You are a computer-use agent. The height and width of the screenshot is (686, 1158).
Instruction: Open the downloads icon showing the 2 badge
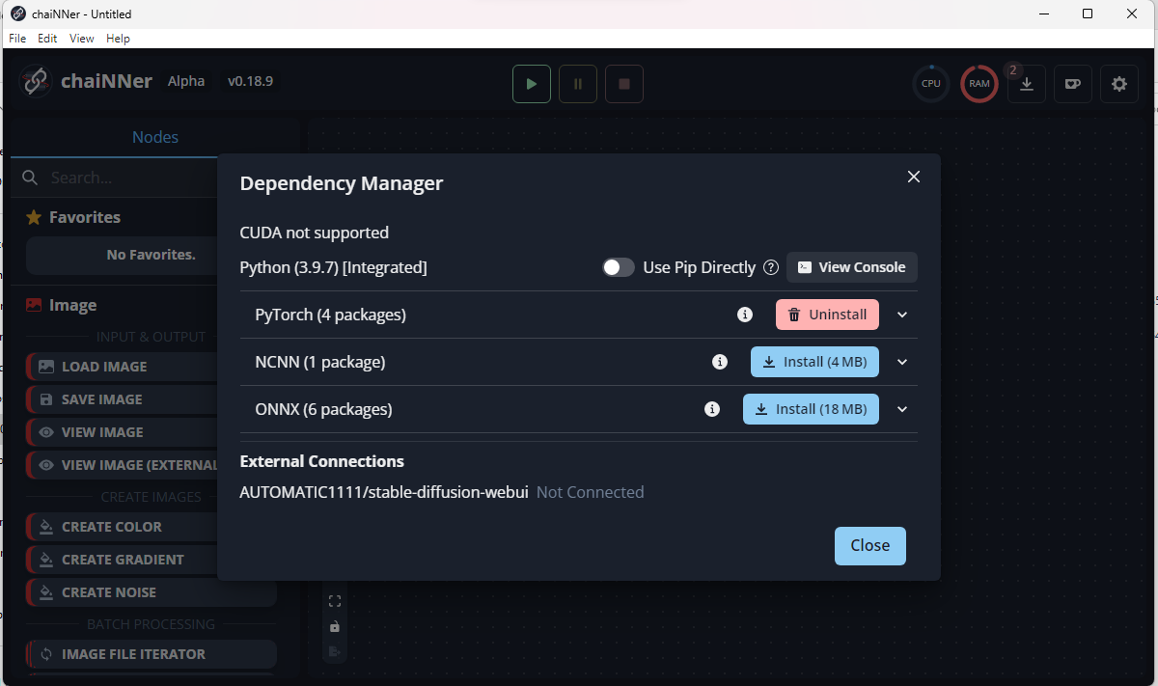1026,84
